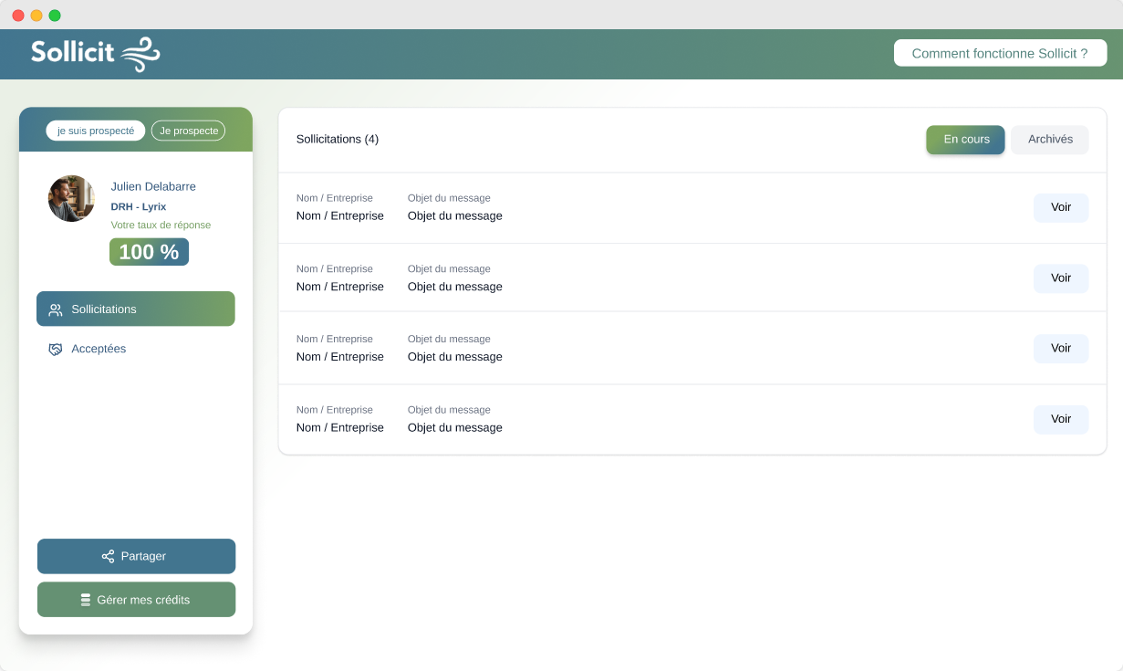Click the Sollicit brand name in header
This screenshot has width=1123, height=671.
[x=73, y=52]
